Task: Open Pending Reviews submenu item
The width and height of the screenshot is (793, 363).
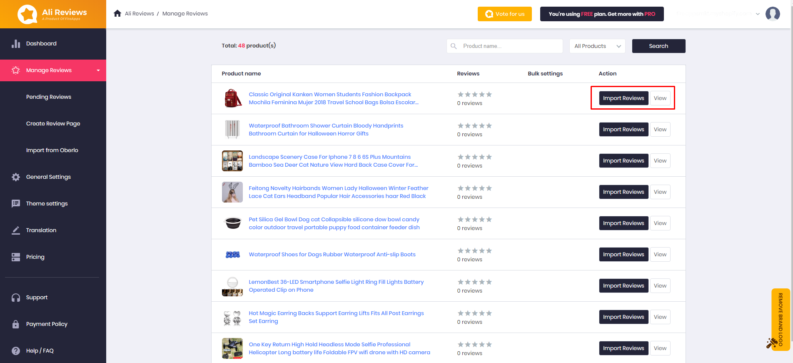Action: point(49,97)
